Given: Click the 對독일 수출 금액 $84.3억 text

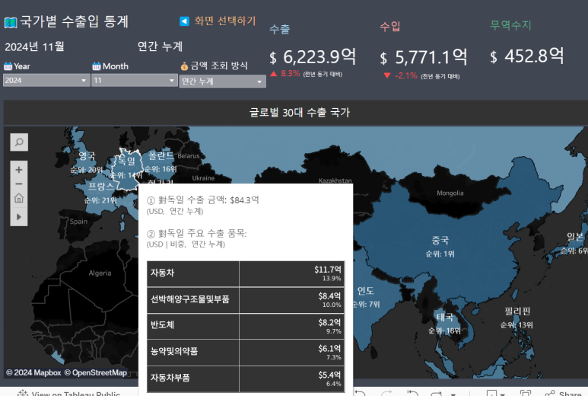Looking at the screenshot, I should [203, 200].
